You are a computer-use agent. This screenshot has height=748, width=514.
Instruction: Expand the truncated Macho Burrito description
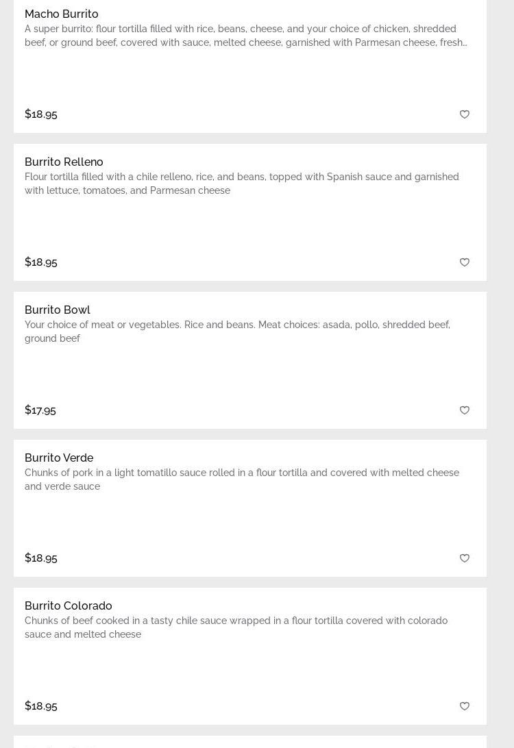tap(245, 36)
